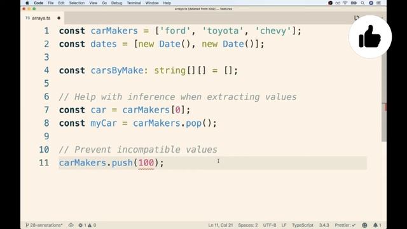The height and width of the screenshot is (229, 407).
Task: Click the pop method call on line 8
Action: 193,123
